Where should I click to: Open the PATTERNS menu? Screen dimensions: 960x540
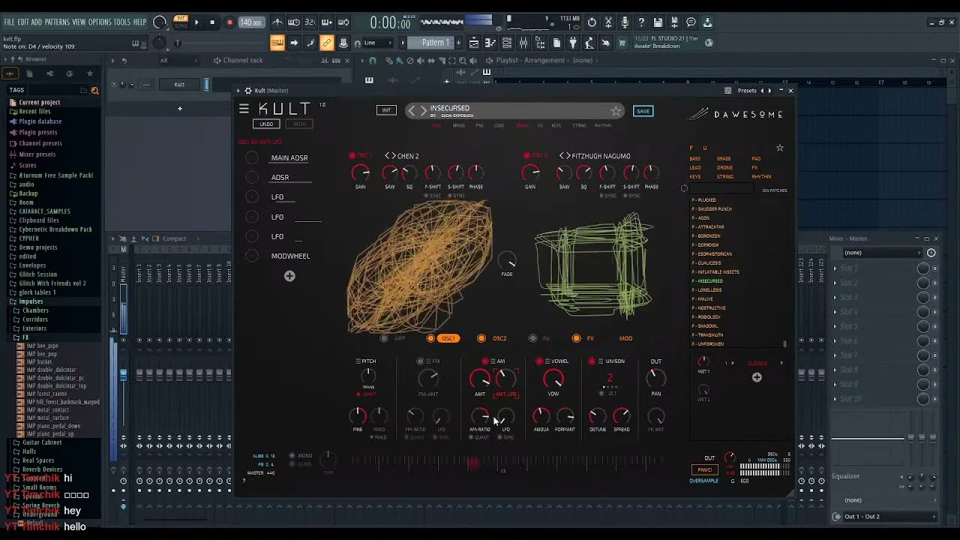tap(57, 22)
